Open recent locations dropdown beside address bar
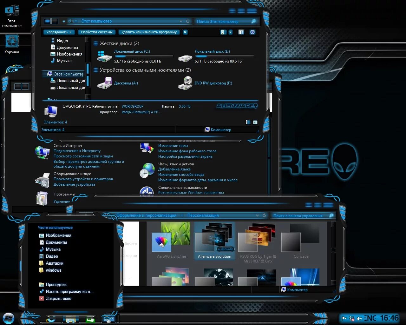 click(64, 21)
